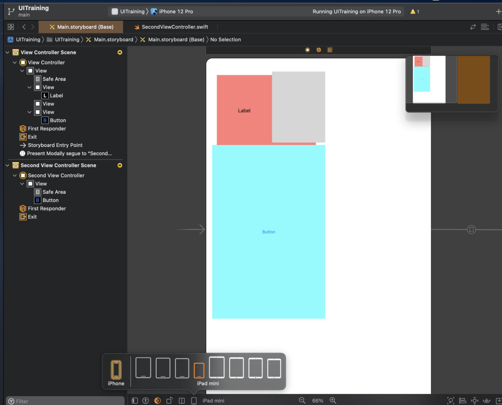This screenshot has height=405, width=502.
Task: Collapse the Second View Controller Scene
Action: 7,165
